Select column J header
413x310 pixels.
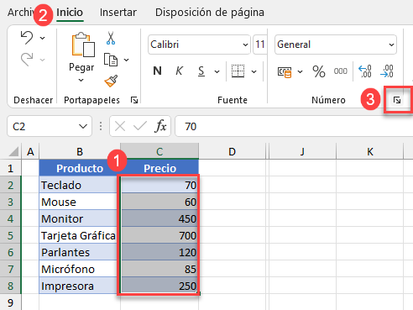click(x=302, y=151)
